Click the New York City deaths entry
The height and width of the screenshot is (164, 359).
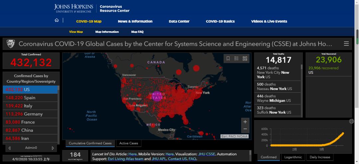(x=277, y=72)
